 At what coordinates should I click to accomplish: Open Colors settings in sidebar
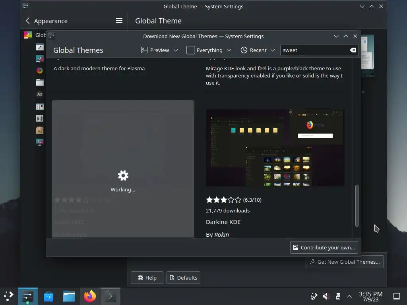(x=40, y=71)
